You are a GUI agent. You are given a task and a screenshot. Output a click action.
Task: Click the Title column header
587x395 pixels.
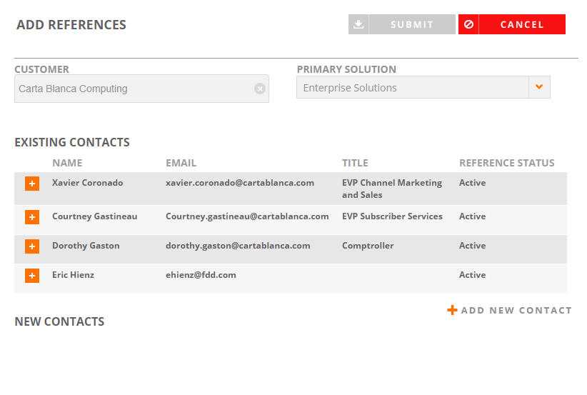355,163
